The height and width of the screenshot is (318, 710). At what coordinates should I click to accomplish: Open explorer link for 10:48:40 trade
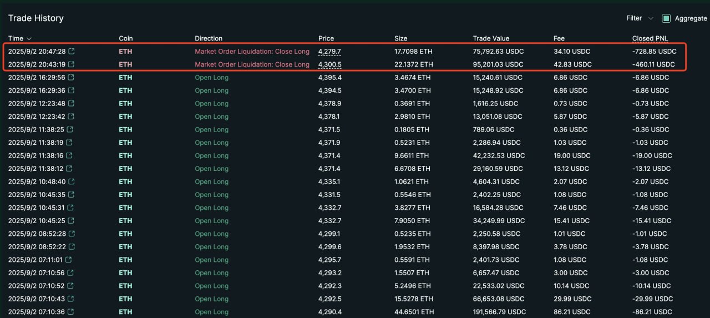[71, 181]
